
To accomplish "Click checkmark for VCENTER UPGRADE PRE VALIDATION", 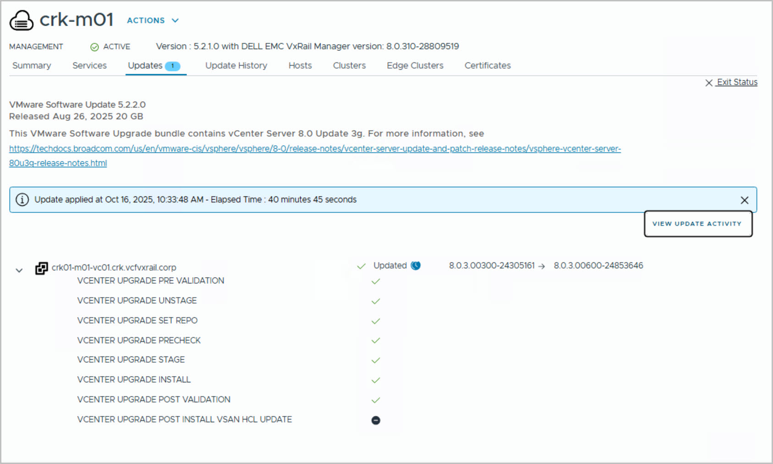I will pyautogui.click(x=376, y=281).
